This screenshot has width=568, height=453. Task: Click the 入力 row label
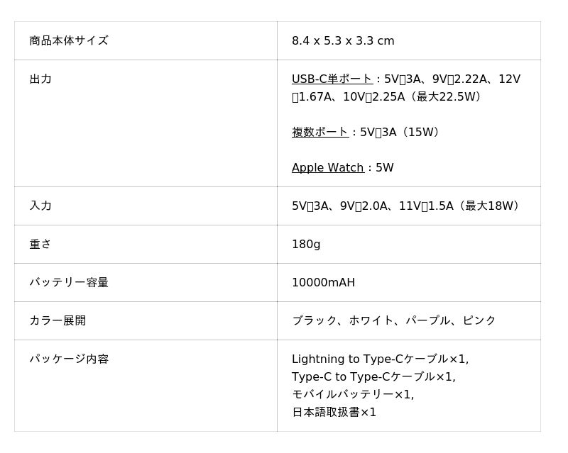click(x=40, y=206)
